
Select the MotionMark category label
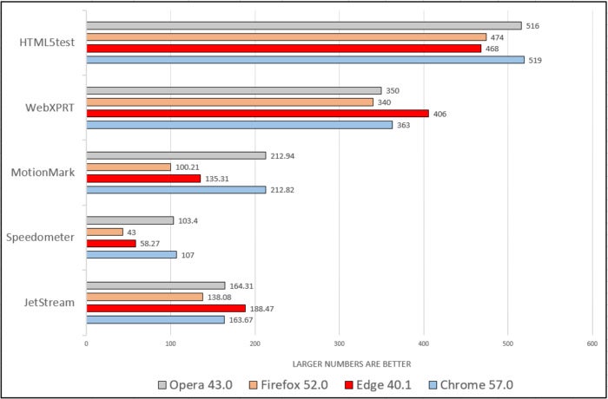[x=43, y=173]
